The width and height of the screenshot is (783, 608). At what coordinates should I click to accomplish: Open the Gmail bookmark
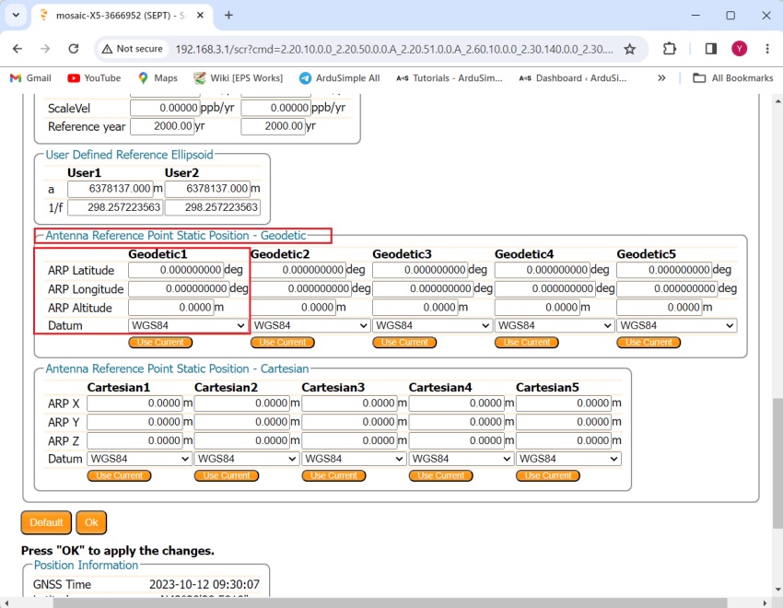(x=30, y=78)
